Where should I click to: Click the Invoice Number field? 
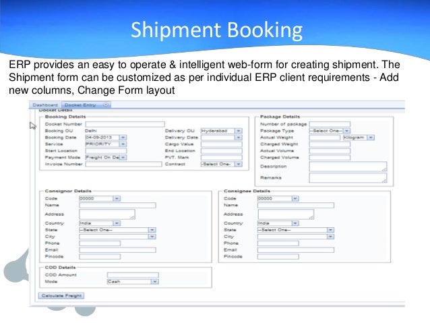tap(124, 164)
